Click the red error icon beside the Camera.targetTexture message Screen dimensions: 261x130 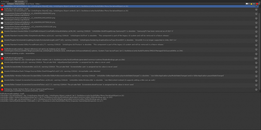click(x=2, y=89)
